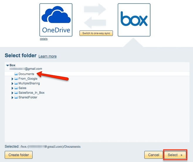Expand the MultipleSharing folder
Viewport: 193px width, 162px height.
point(12,83)
